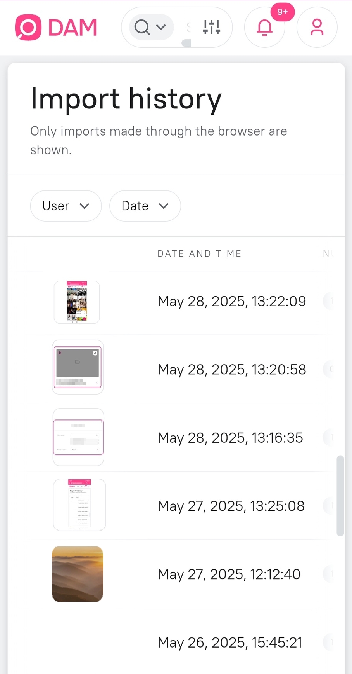
Task: Open the sunset landscape thumbnail
Action: pyautogui.click(x=78, y=574)
